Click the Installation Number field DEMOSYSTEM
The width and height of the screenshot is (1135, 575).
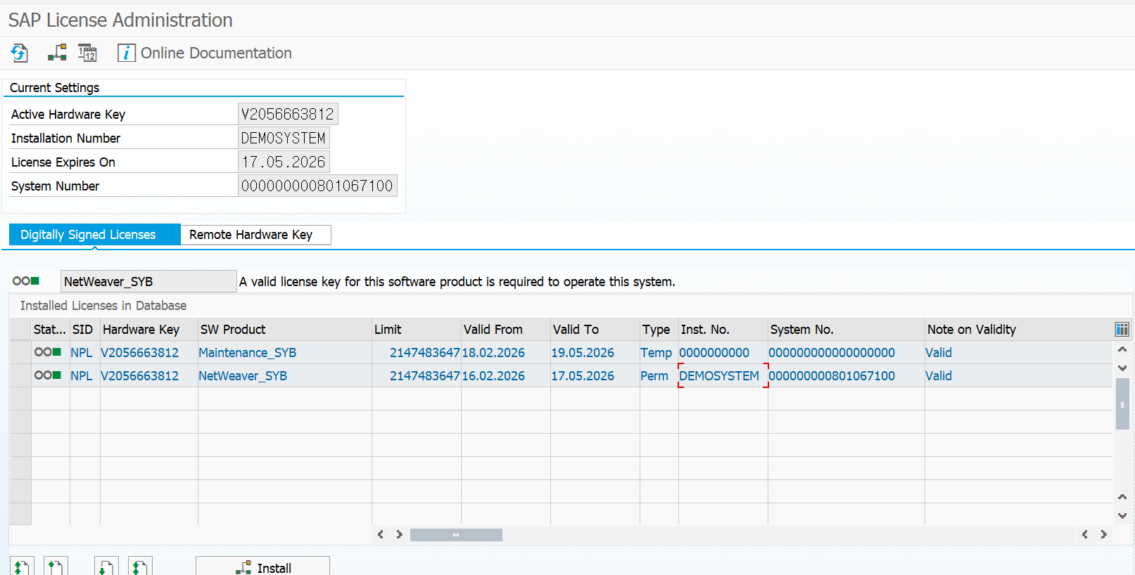[x=284, y=138]
